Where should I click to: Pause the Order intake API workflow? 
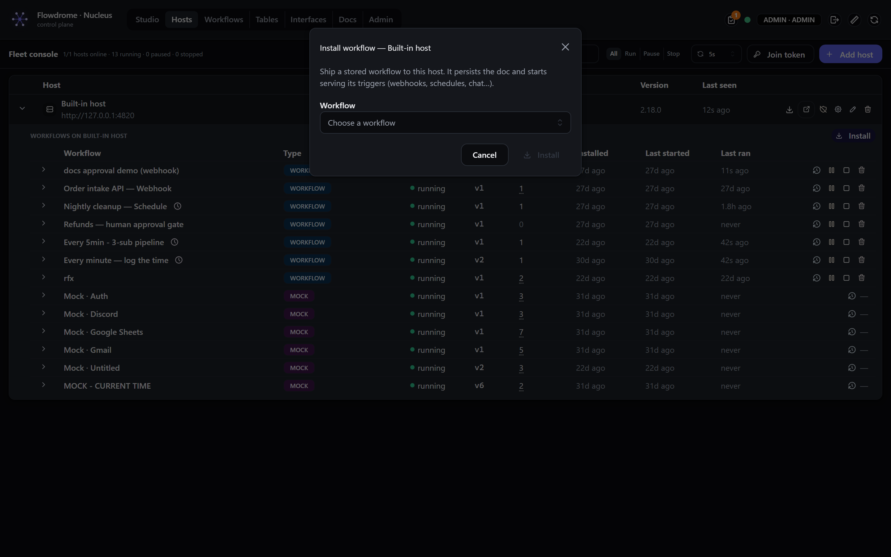pyautogui.click(x=831, y=188)
